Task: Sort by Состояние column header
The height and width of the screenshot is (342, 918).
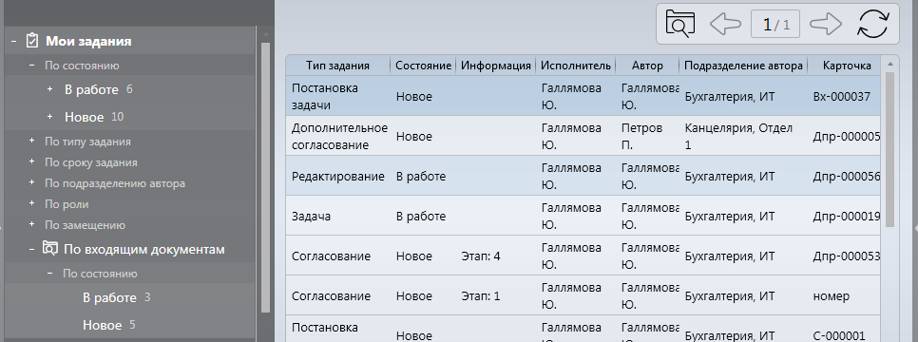Action: [423, 66]
